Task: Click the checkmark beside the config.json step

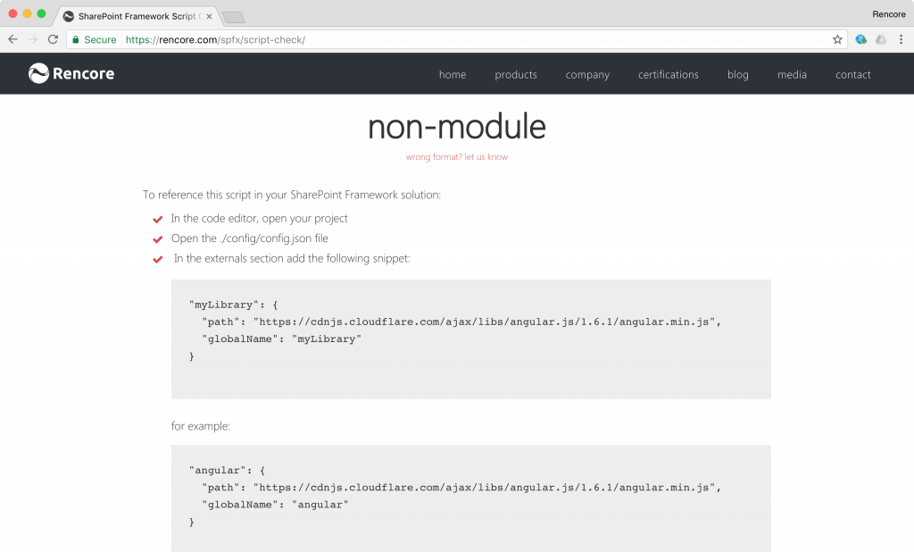Action: (157, 238)
